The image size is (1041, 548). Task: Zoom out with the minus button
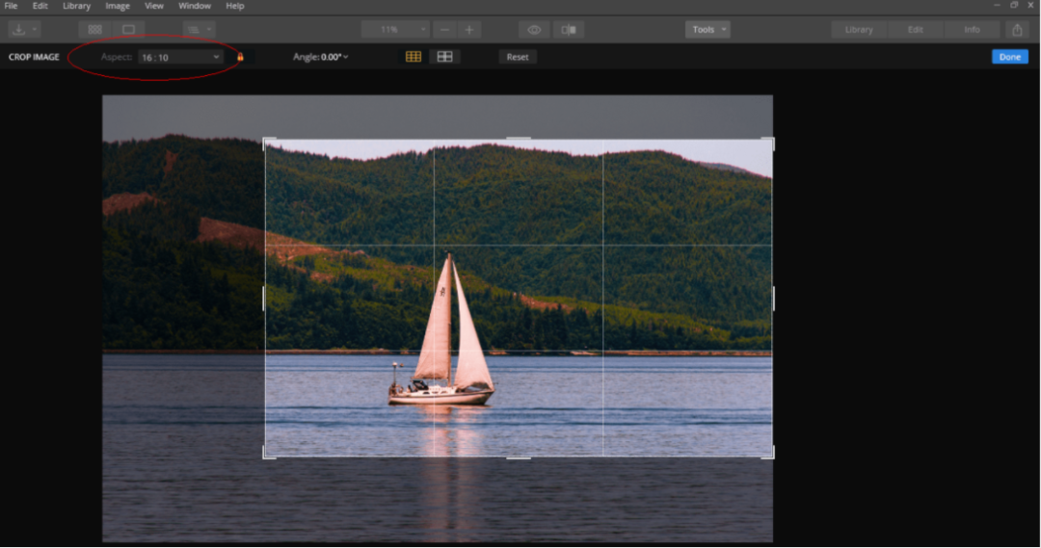444,30
